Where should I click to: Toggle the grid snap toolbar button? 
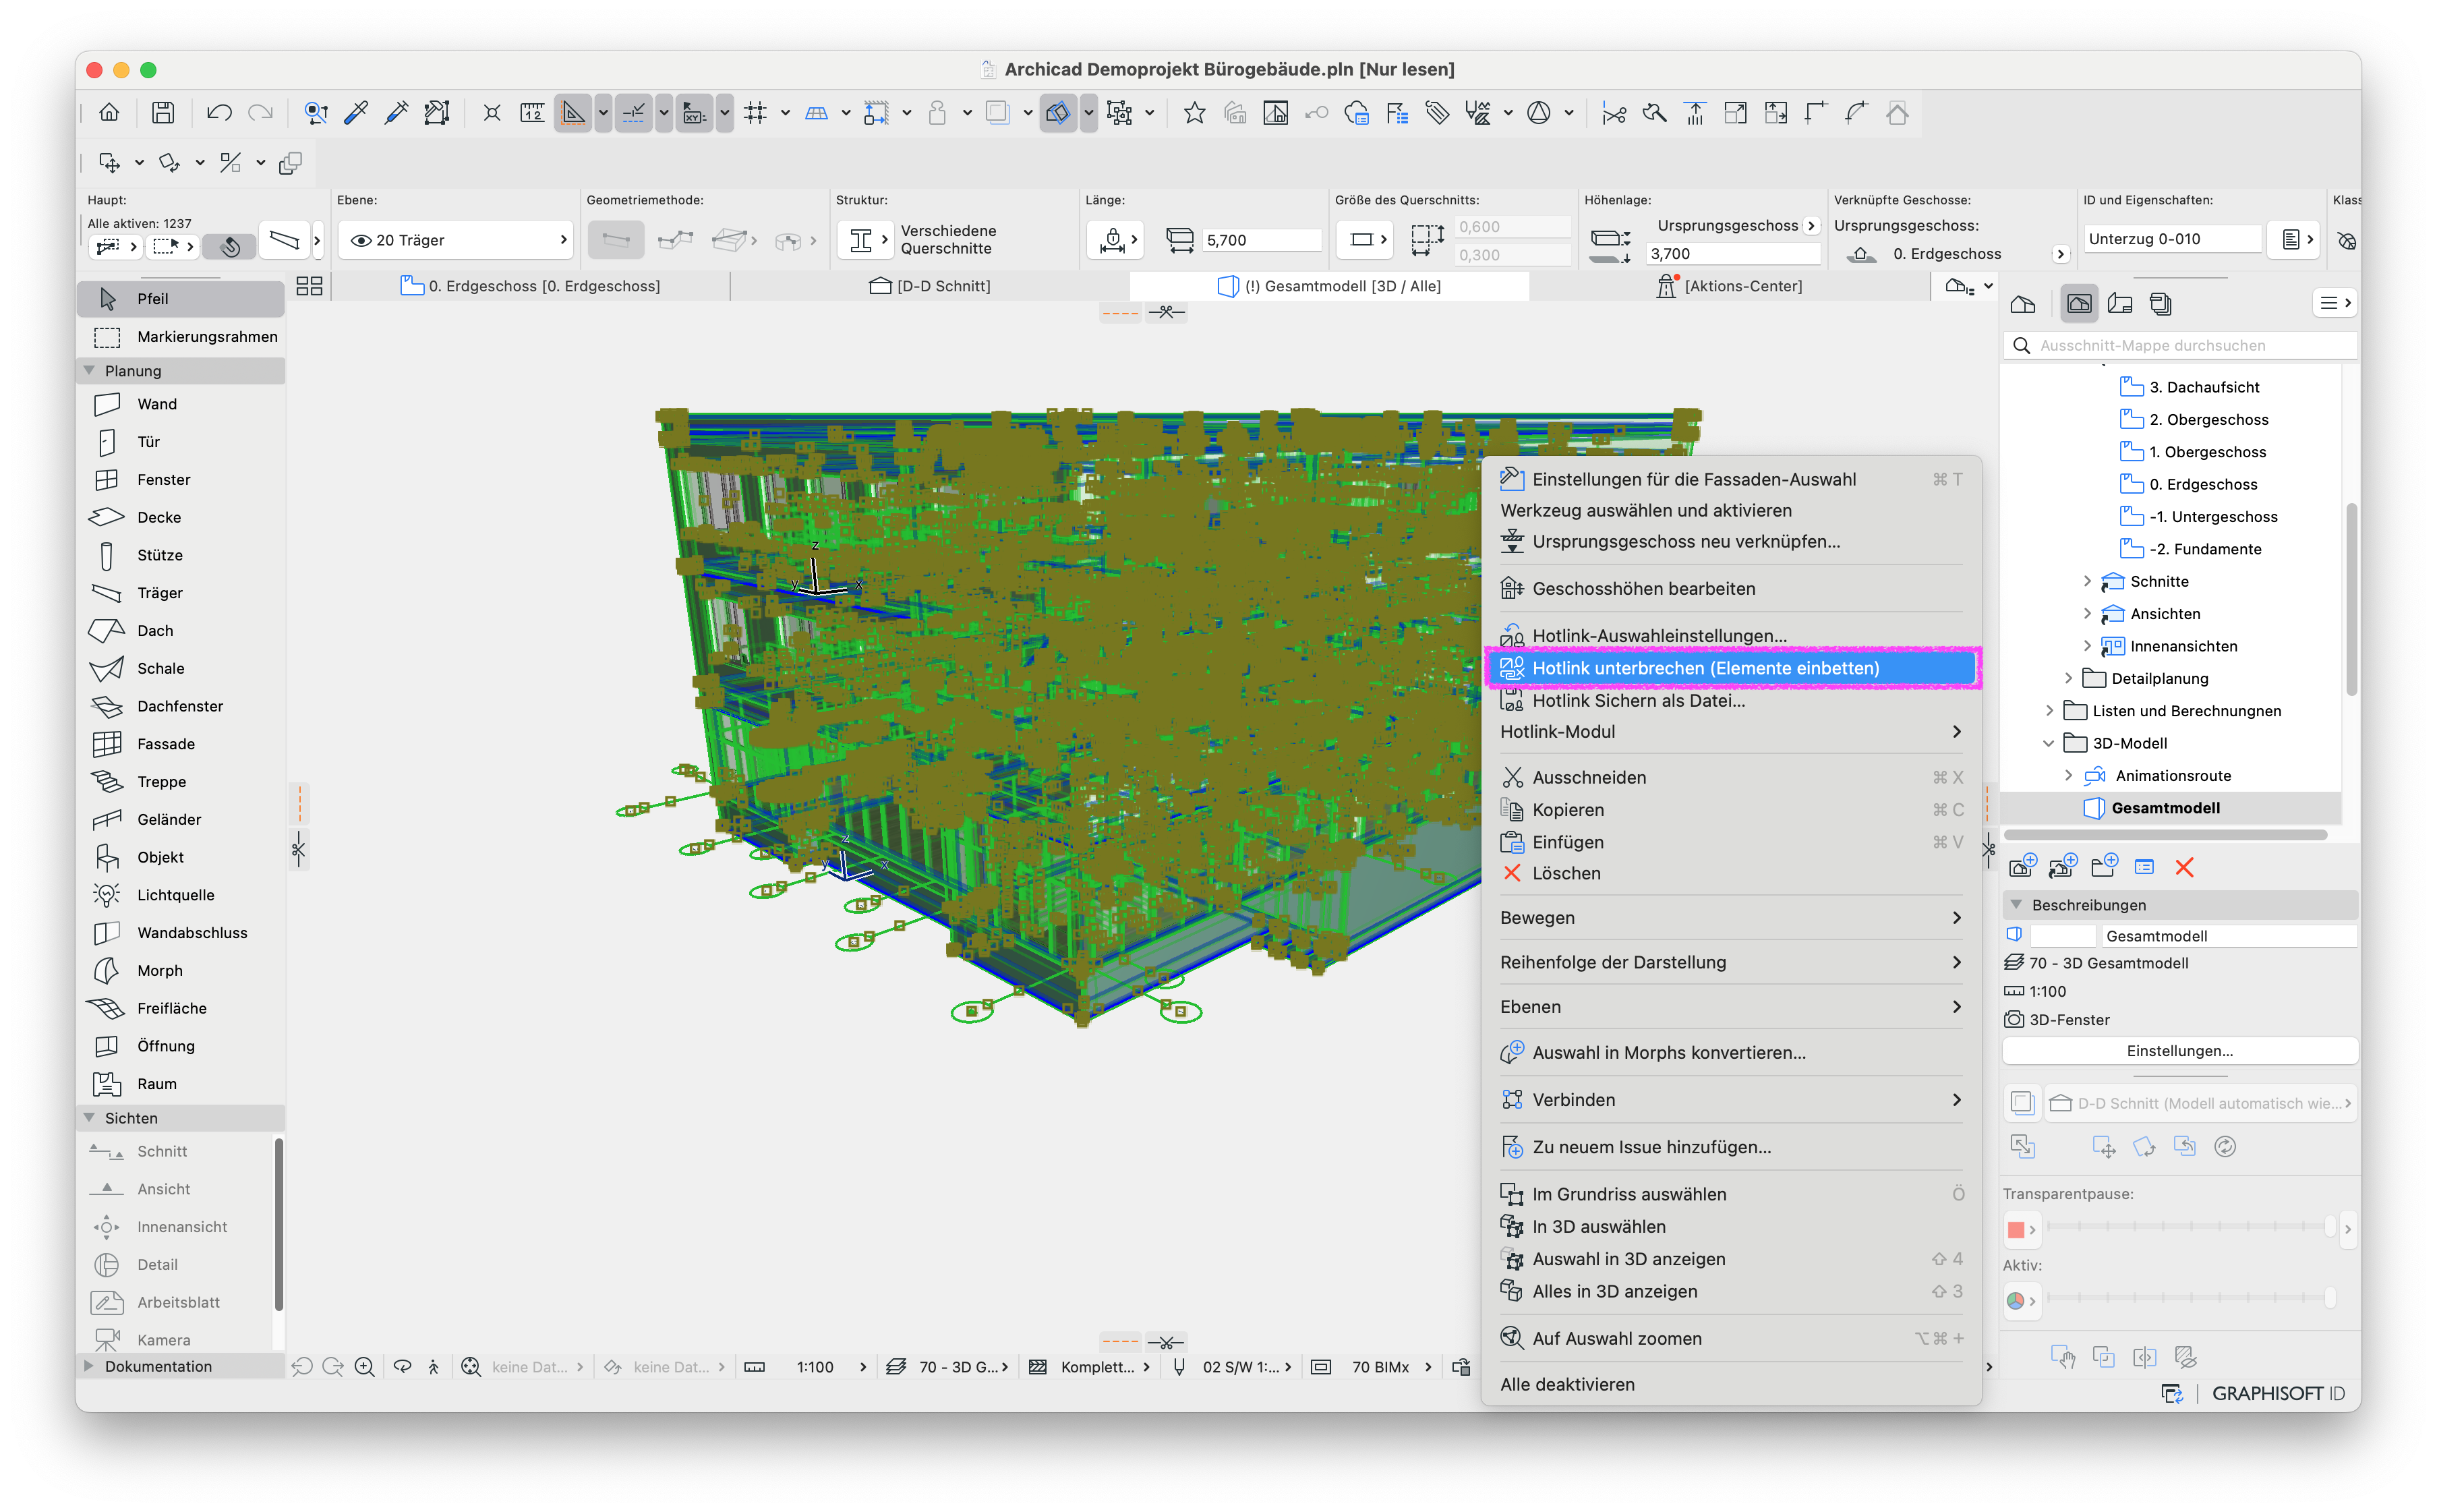[x=755, y=113]
